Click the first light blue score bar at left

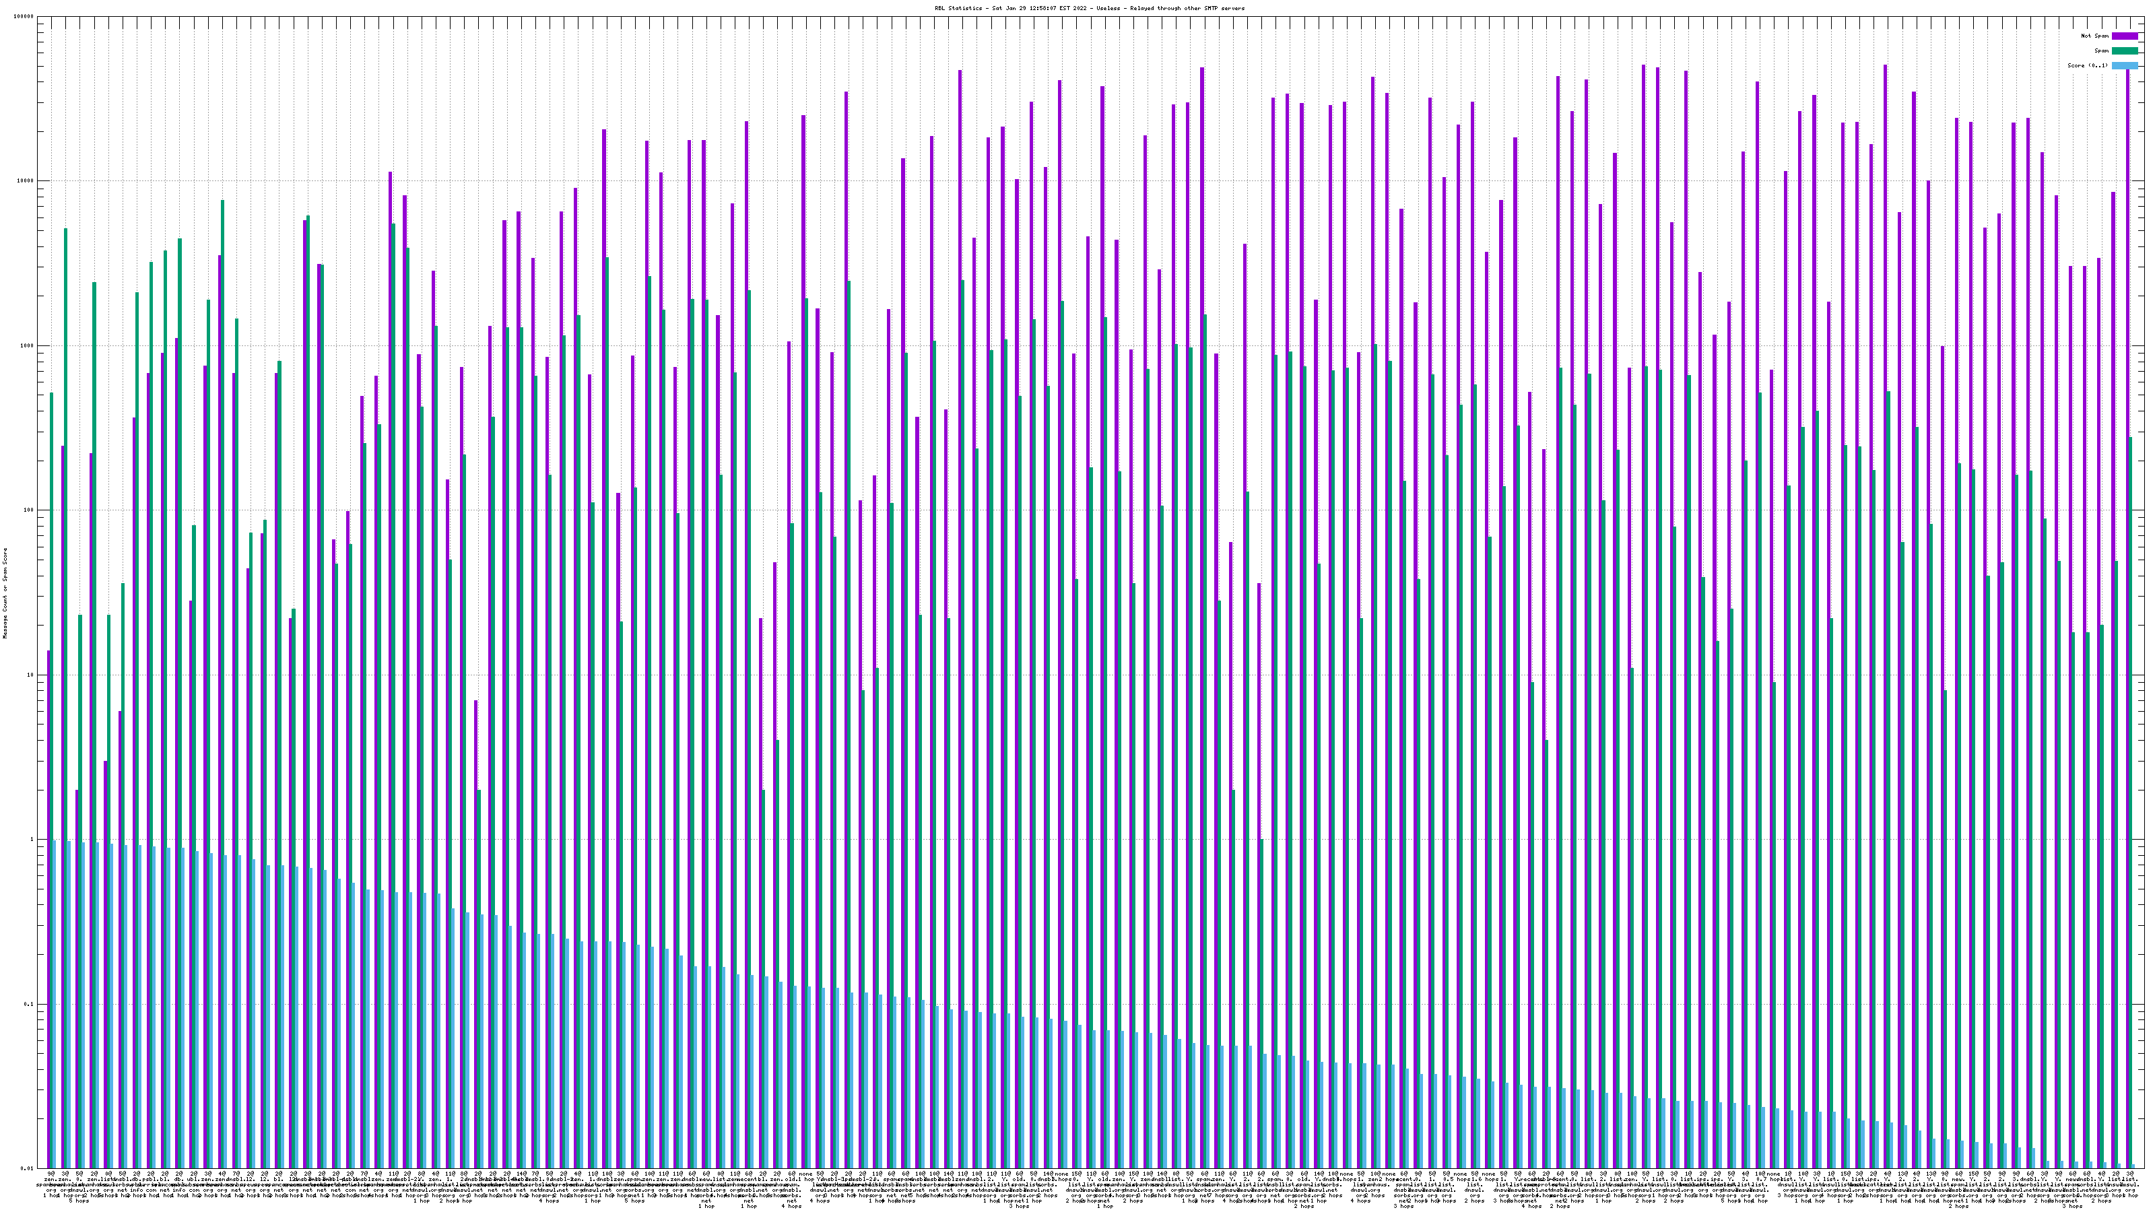tap(55, 1004)
